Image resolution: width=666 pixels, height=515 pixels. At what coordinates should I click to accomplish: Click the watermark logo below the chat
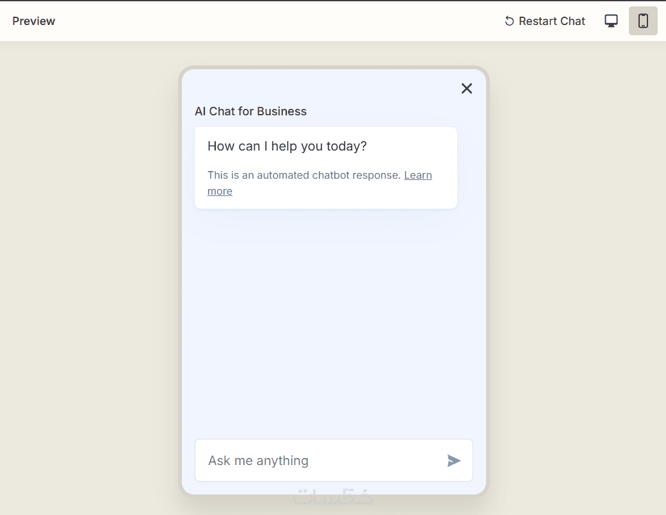333,497
